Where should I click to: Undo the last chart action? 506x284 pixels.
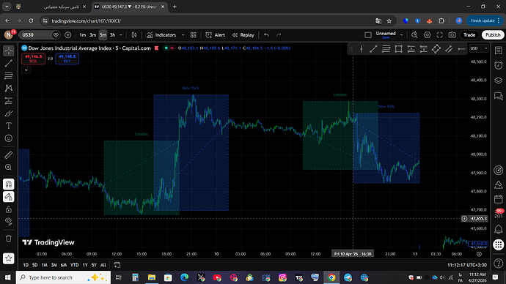266,35
